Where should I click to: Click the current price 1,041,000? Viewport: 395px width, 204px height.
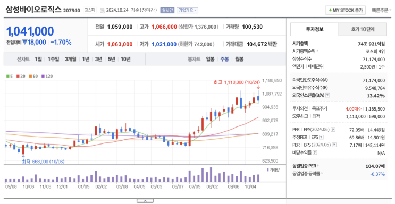coord(30,31)
